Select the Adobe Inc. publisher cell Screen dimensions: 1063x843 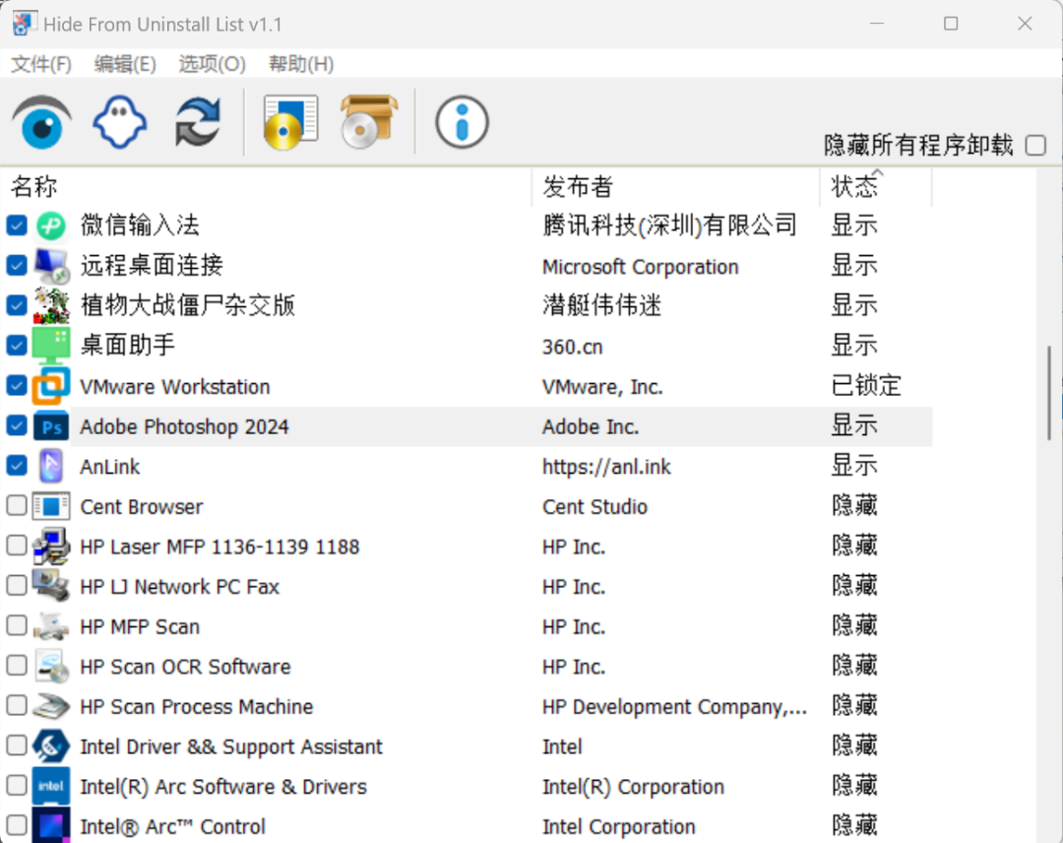[x=591, y=426]
